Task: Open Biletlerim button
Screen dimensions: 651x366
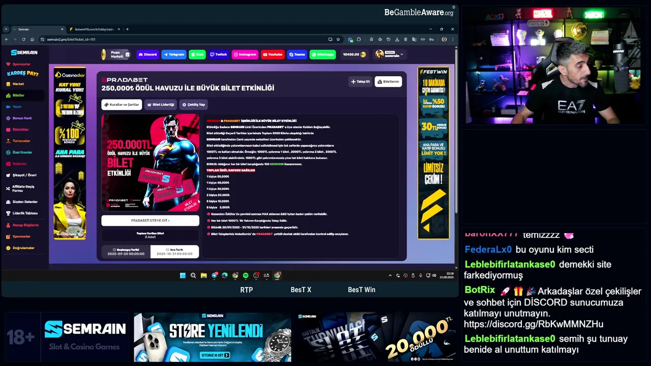Action: [388, 81]
